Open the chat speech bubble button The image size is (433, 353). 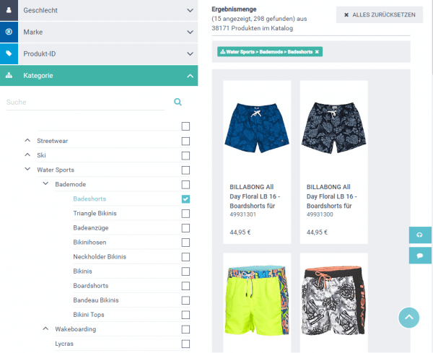420,256
